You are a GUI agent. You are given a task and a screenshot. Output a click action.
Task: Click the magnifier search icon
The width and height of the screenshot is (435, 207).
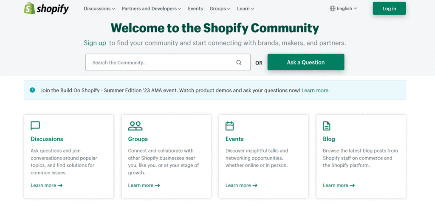(x=239, y=62)
